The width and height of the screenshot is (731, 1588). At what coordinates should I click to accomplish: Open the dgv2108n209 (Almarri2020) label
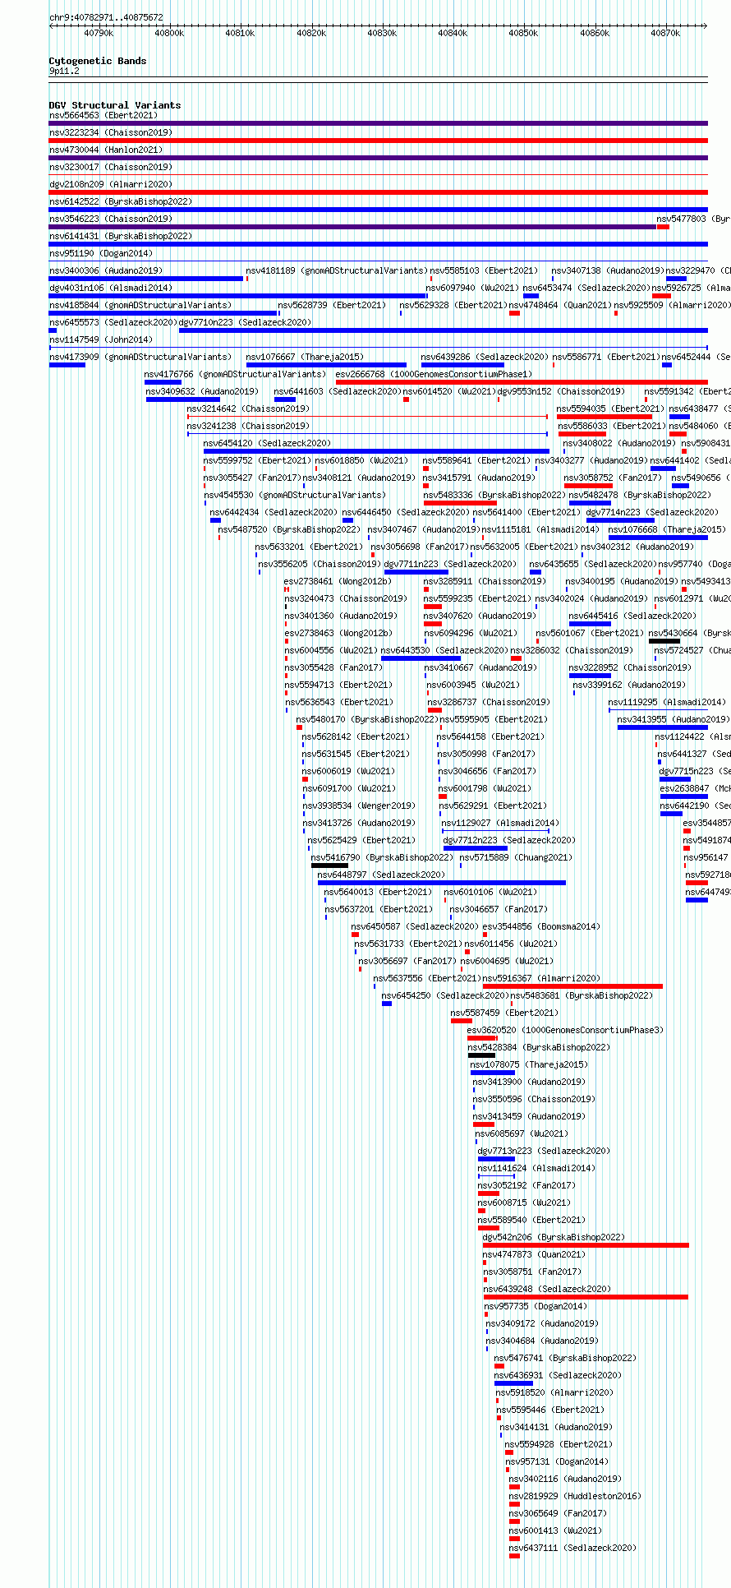click(111, 185)
